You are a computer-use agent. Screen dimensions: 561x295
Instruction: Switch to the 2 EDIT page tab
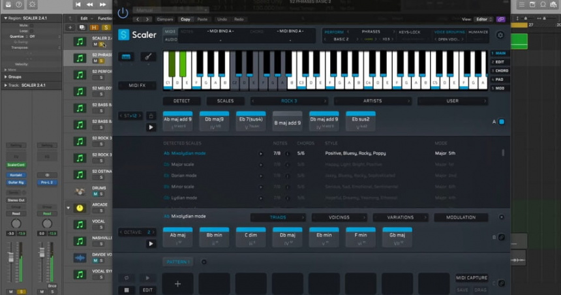pyautogui.click(x=500, y=62)
